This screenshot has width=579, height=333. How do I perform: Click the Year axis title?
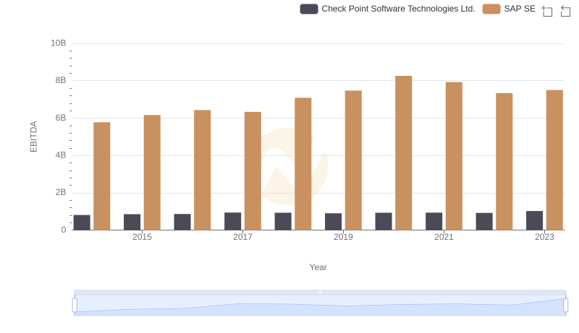318,267
